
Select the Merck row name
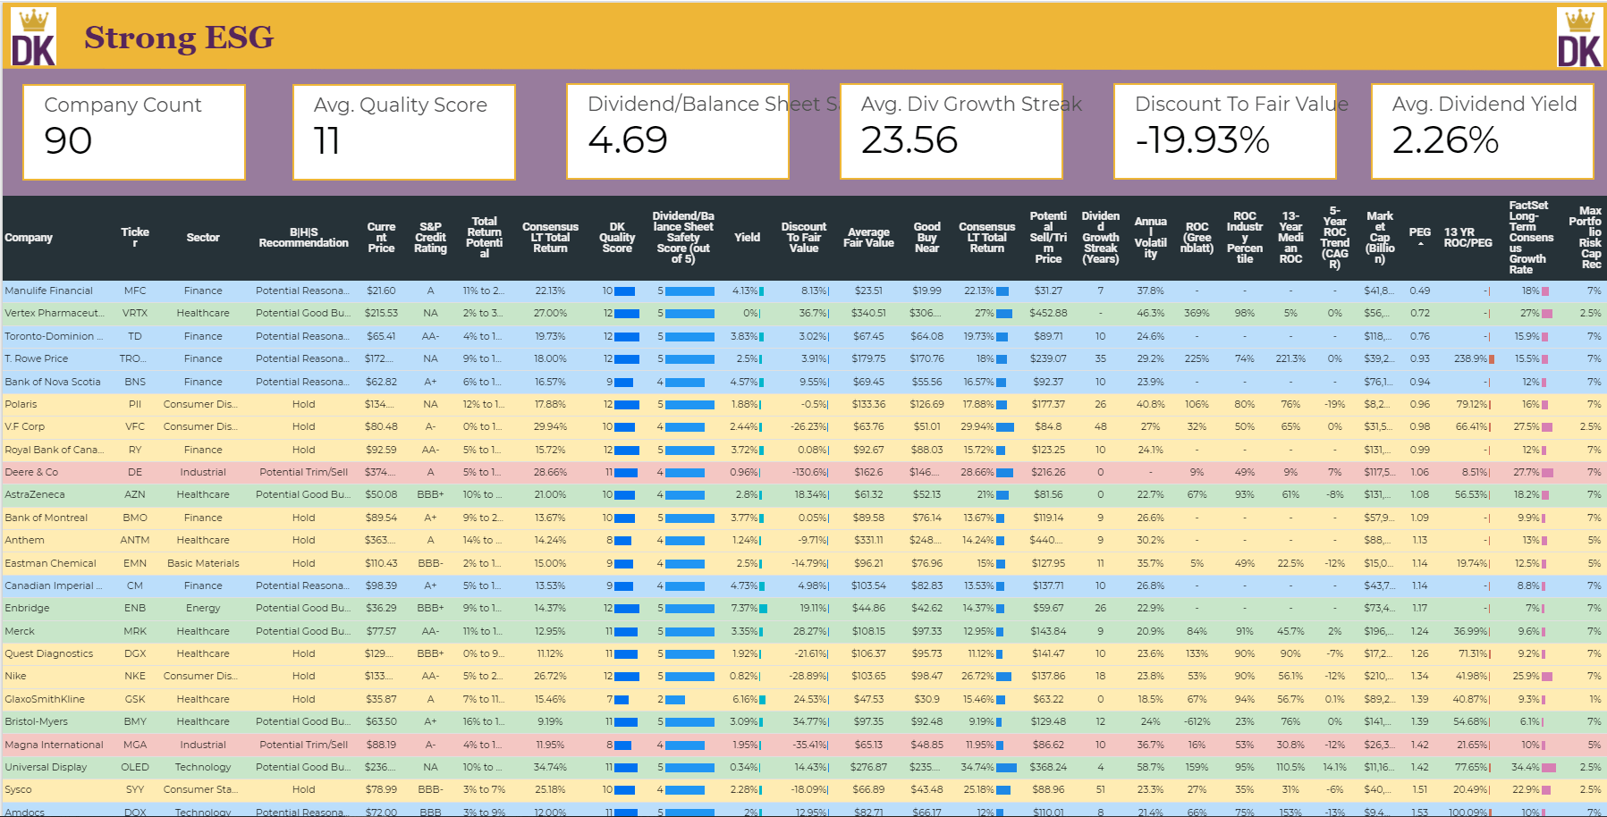click(20, 632)
